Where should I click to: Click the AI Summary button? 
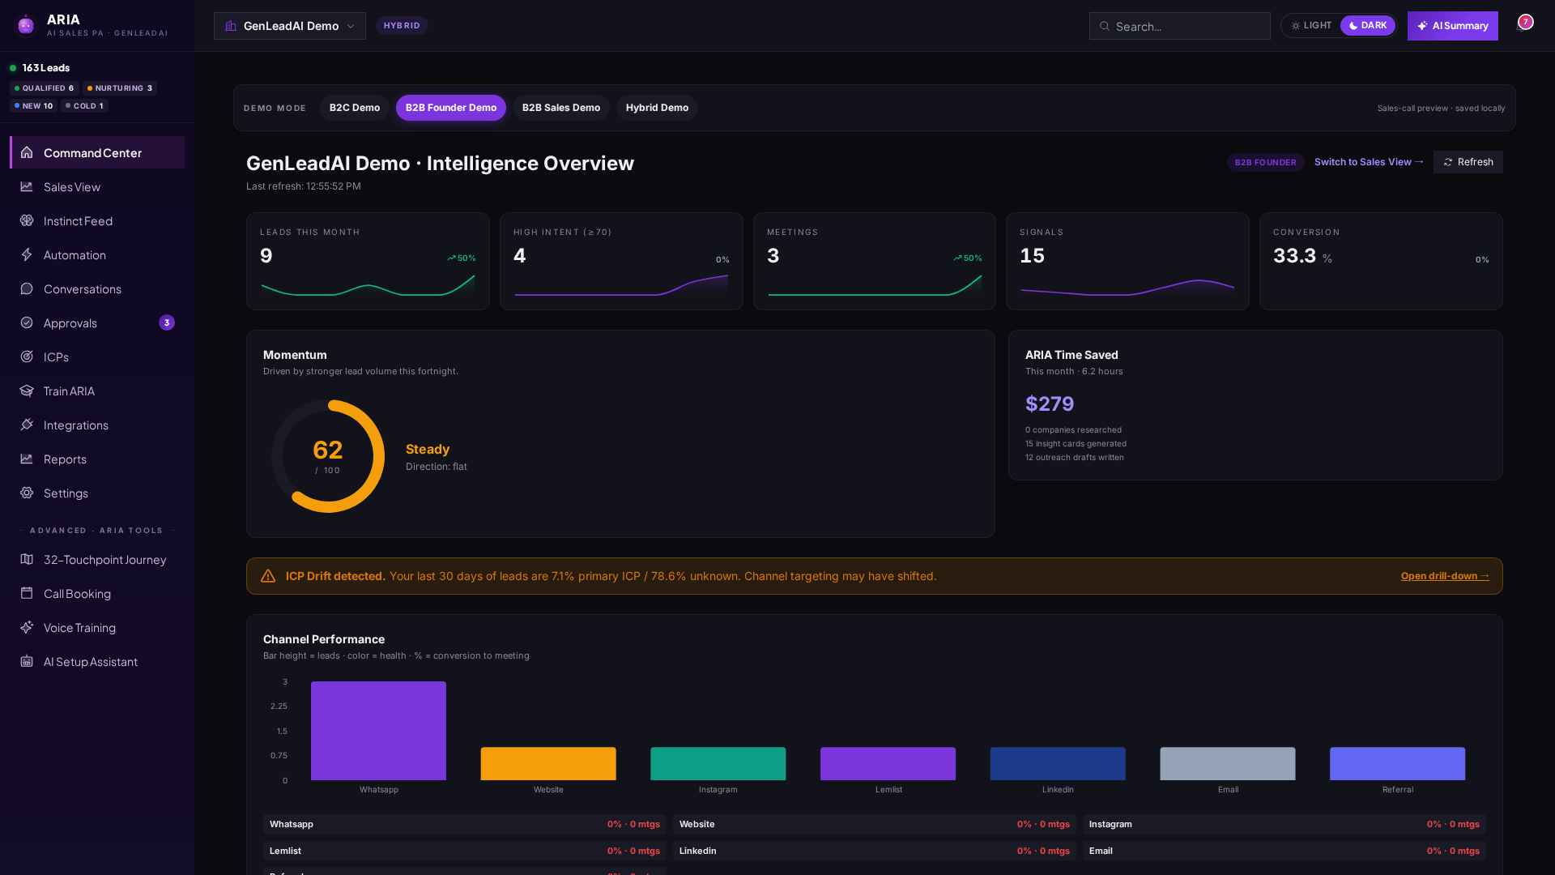click(1452, 26)
